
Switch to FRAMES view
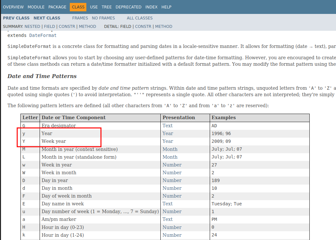80,18
